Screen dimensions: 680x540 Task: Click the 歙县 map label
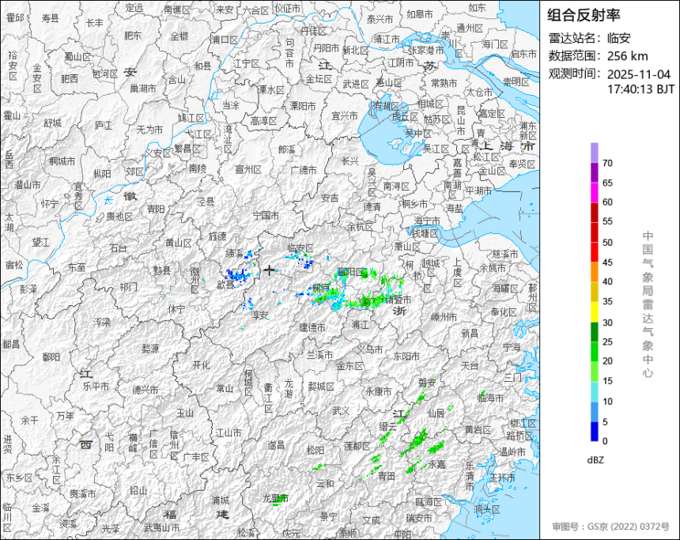coord(225,285)
